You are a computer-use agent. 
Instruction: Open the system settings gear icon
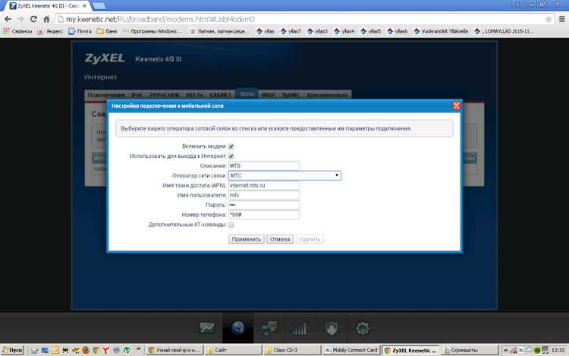[x=362, y=329]
